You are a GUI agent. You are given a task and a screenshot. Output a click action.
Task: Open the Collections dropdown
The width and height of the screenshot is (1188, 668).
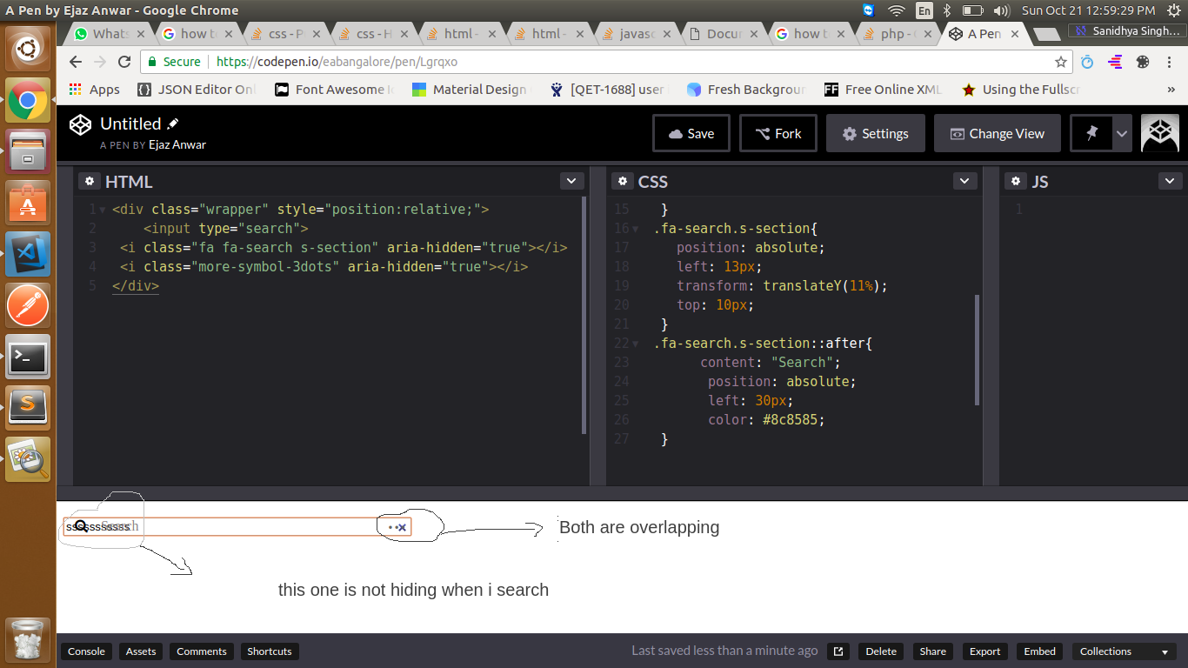pyautogui.click(x=1124, y=651)
